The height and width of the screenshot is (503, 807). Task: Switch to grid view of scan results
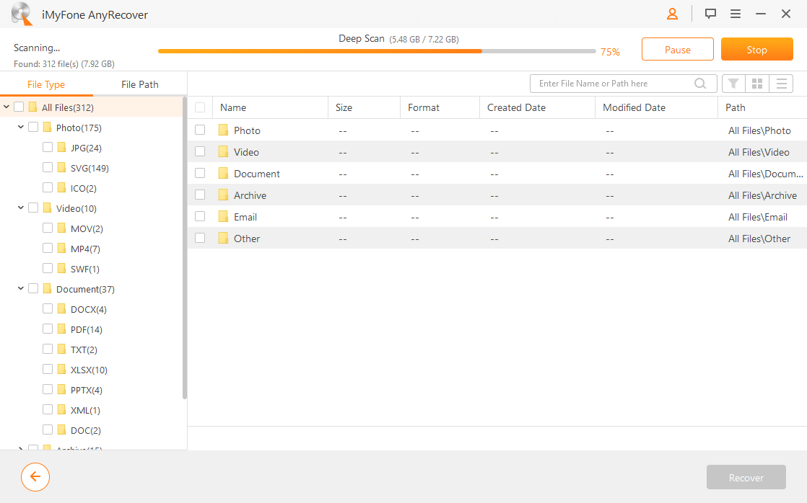pos(756,83)
